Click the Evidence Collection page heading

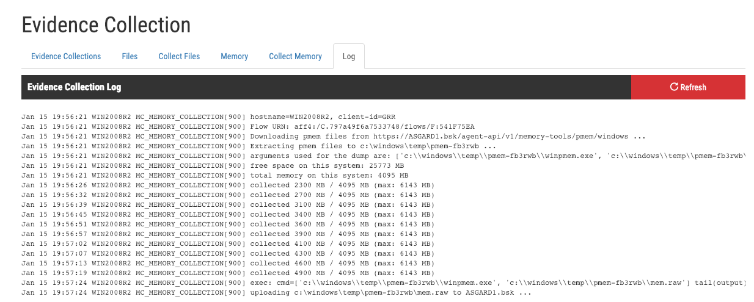click(106, 25)
